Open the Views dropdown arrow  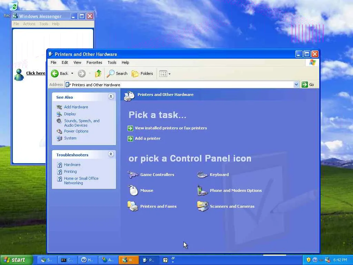tap(170, 74)
